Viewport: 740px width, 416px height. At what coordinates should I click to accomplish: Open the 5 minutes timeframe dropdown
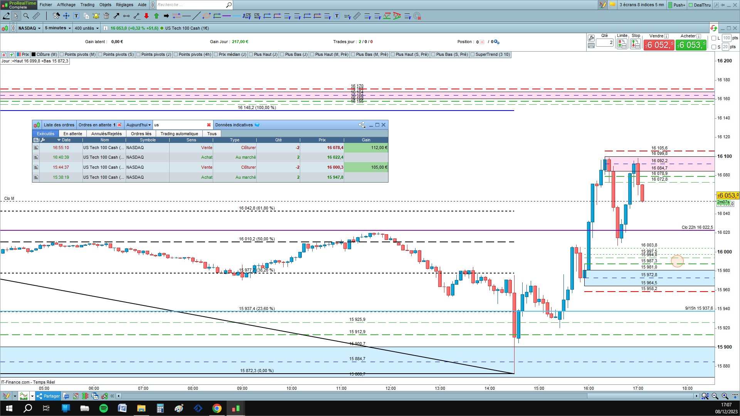coord(58,28)
